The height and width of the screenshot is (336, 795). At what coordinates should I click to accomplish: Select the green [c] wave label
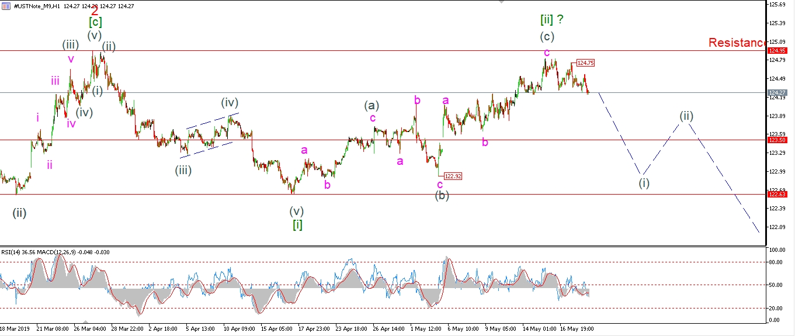point(95,22)
